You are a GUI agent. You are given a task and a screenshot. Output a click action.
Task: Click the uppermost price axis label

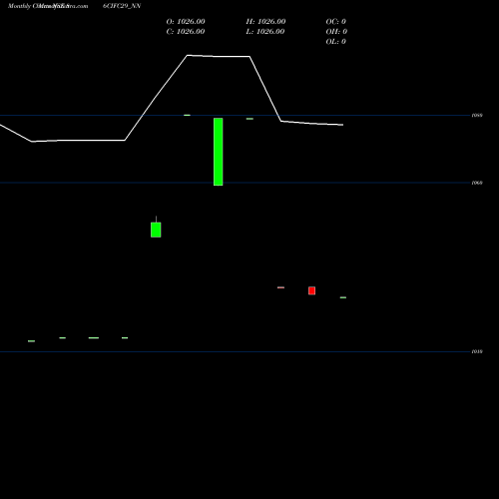point(477,116)
